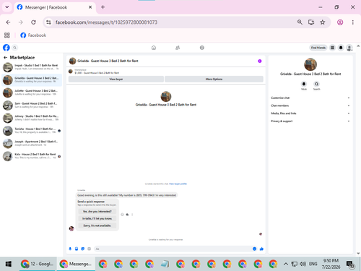
Task: Mute the conversation with the bell icon
Action: (x=304, y=84)
